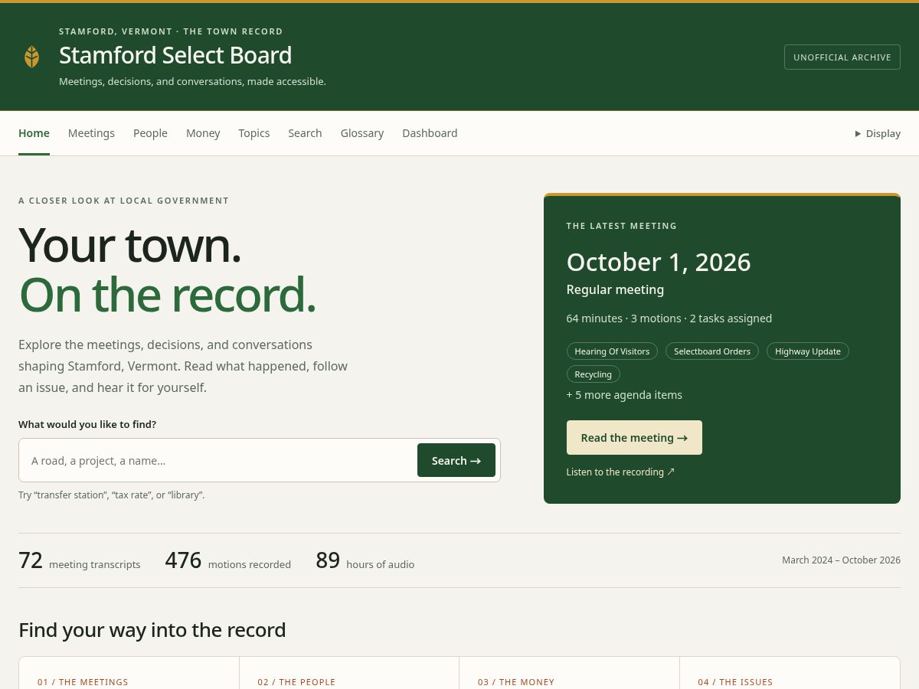Viewport: 919px width, 689px height.
Task: Open the Dashboard tab
Action: point(430,133)
